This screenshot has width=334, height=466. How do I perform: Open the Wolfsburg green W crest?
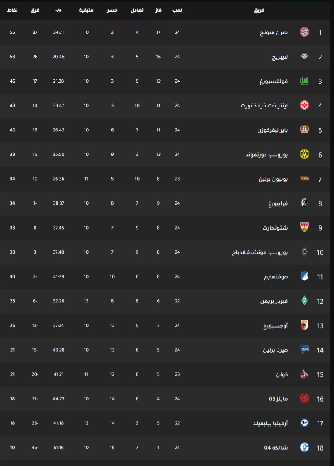click(x=304, y=81)
